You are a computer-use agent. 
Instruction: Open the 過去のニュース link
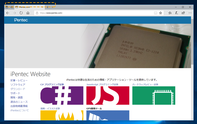[x=19, y=102]
